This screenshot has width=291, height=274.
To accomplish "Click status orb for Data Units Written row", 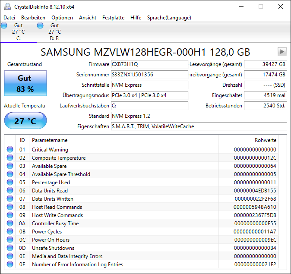I will tap(10, 198).
